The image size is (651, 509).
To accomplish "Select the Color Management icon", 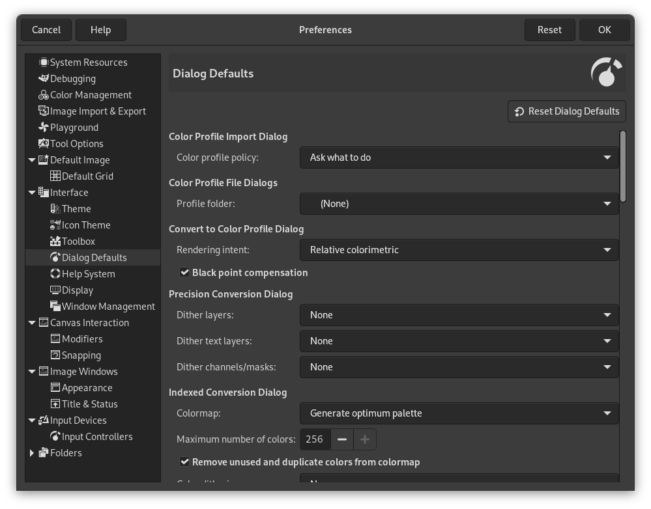I will [x=44, y=94].
